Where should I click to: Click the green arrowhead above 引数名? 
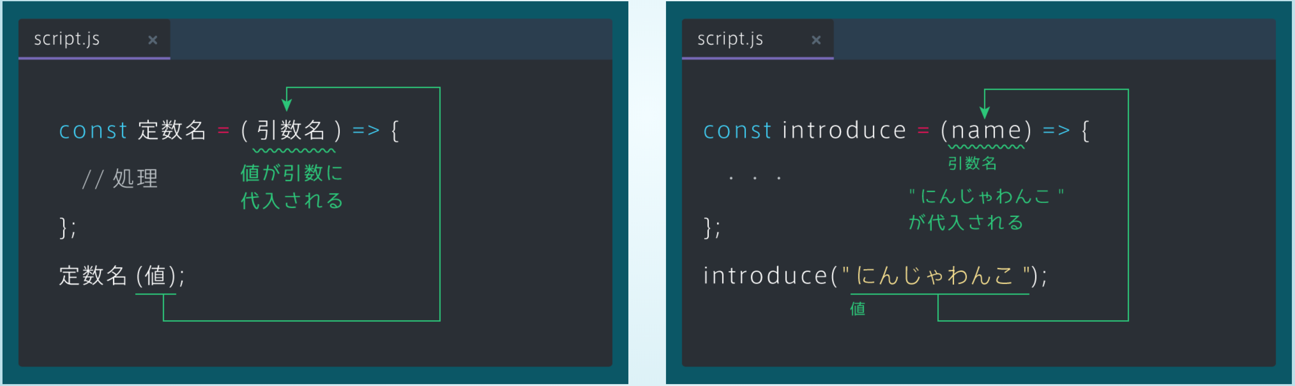click(287, 105)
